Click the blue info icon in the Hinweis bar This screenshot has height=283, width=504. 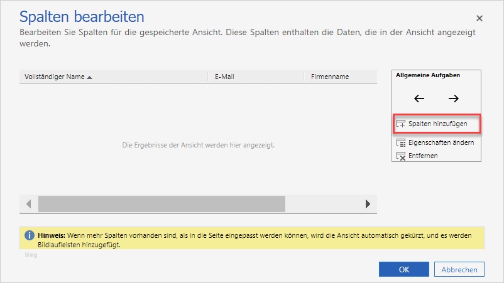click(29, 235)
